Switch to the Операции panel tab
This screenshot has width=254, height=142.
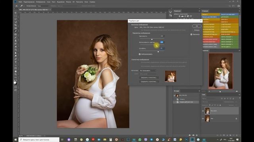(x=205, y=11)
